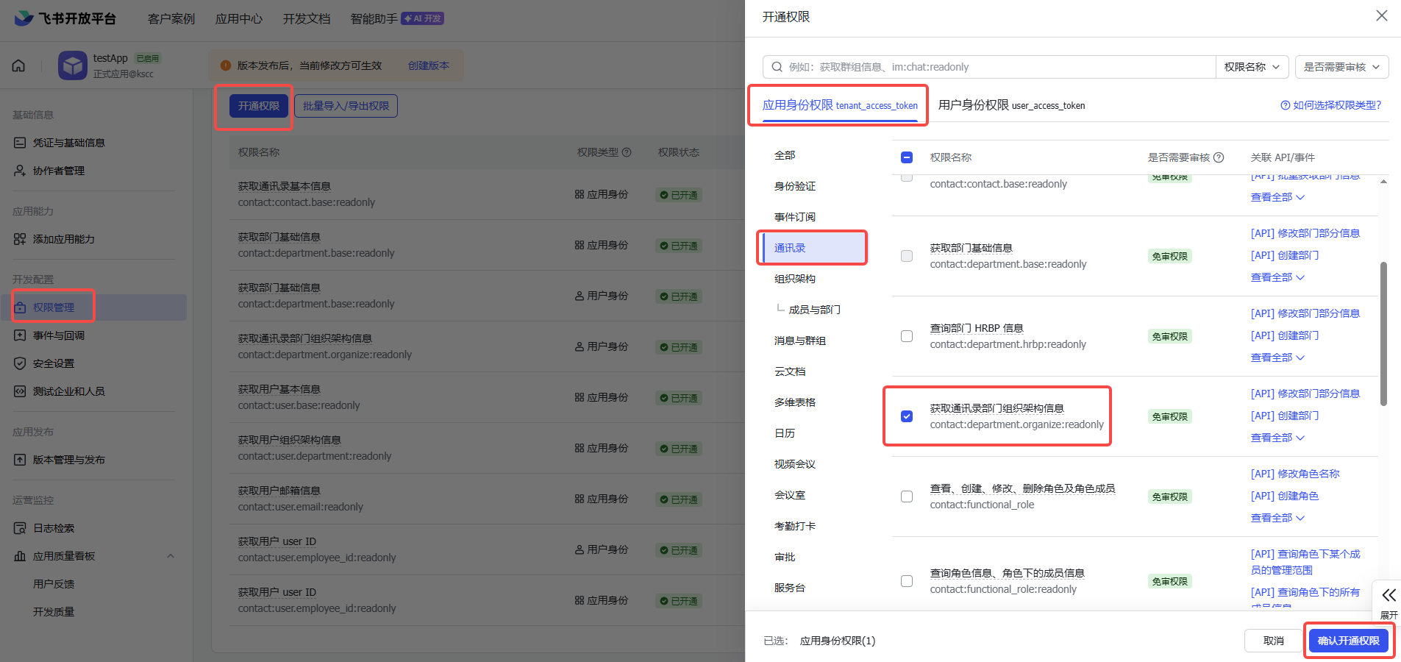Image resolution: width=1401 pixels, height=662 pixels.
Task: Click the 权限管理 lock icon
Action: click(20, 307)
